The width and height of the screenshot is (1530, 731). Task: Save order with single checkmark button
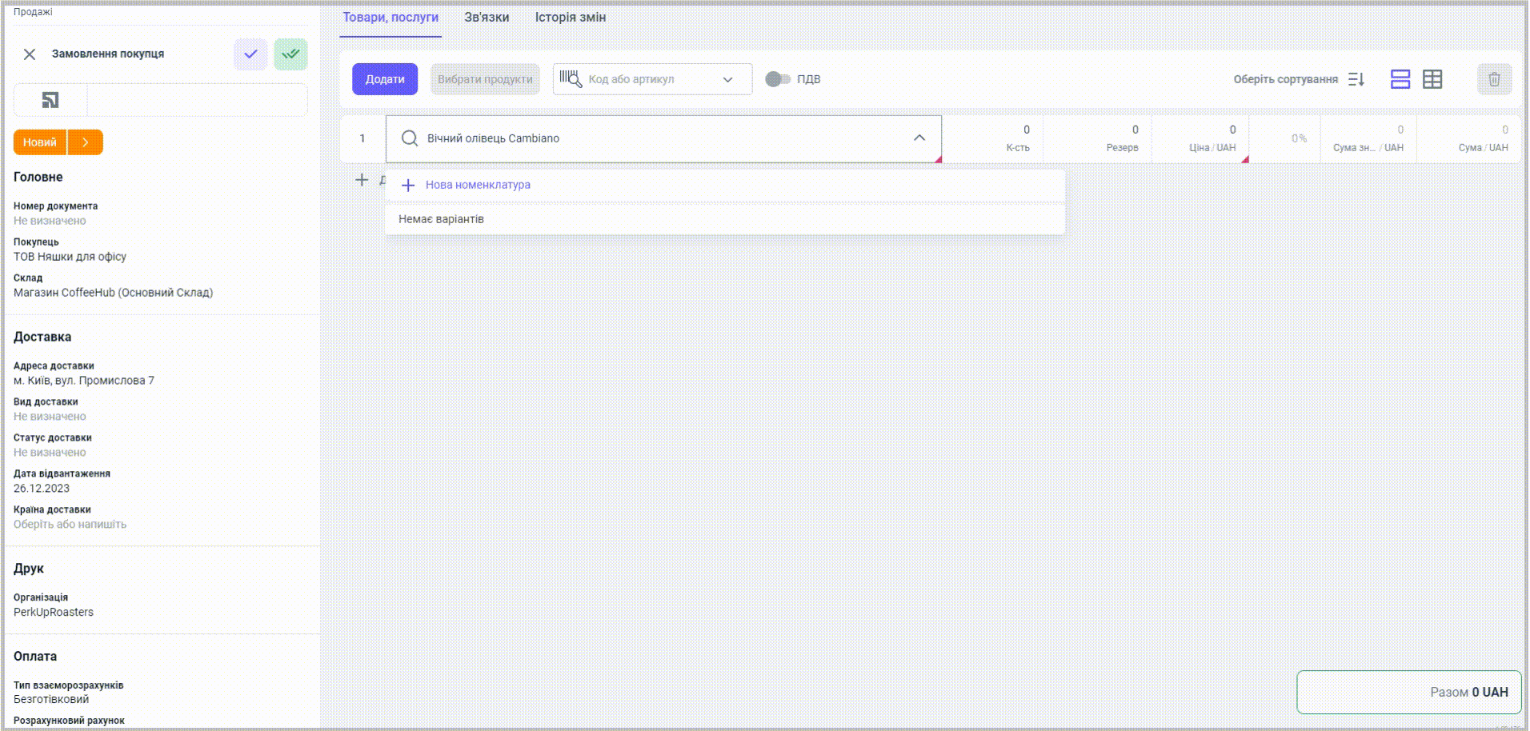coord(250,54)
